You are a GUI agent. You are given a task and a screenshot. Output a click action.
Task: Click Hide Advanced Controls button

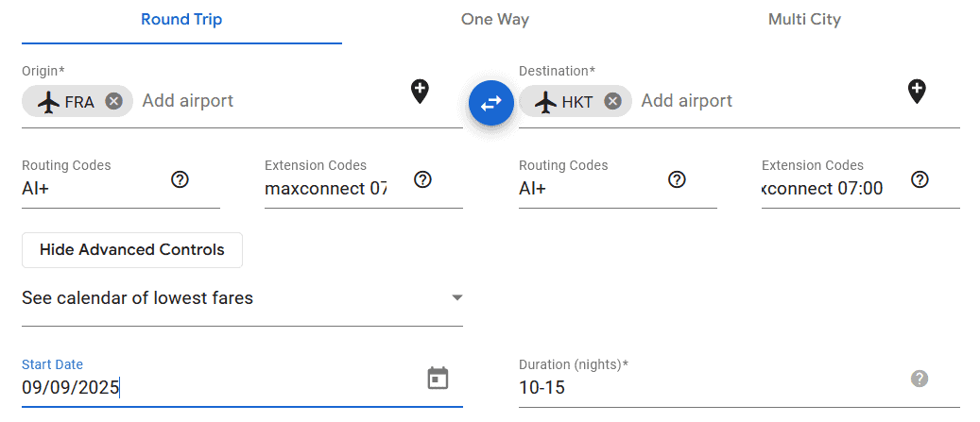click(x=132, y=250)
